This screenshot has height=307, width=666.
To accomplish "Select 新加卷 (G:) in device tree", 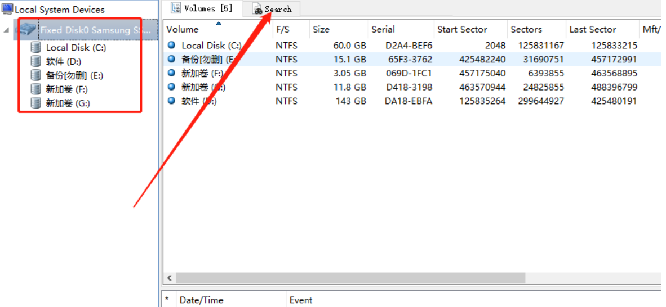I will (x=68, y=103).
